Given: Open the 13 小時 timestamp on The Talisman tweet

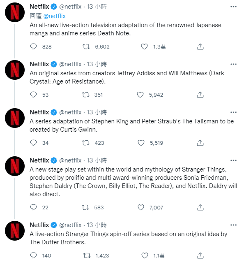Looking at the screenshot, I should click(x=97, y=112).
